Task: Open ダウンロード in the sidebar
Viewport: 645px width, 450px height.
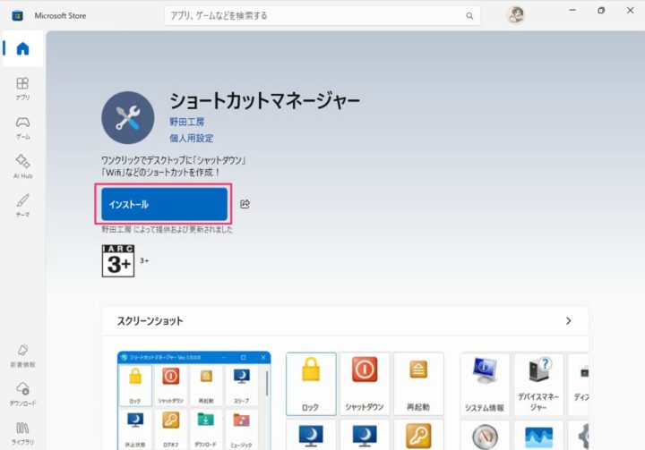Action: click(x=22, y=393)
